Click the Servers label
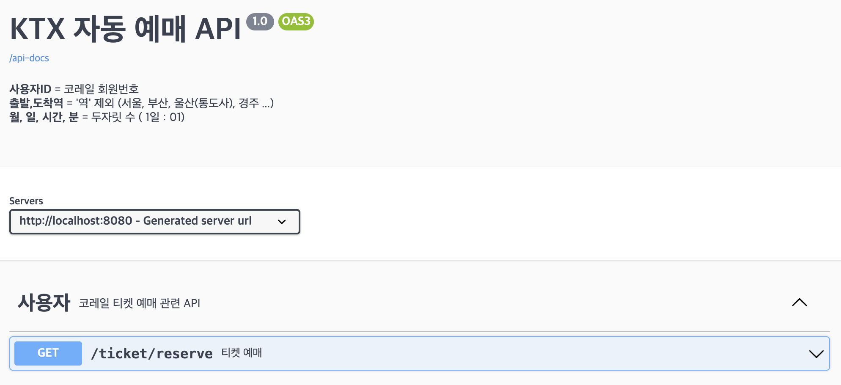 click(x=26, y=201)
